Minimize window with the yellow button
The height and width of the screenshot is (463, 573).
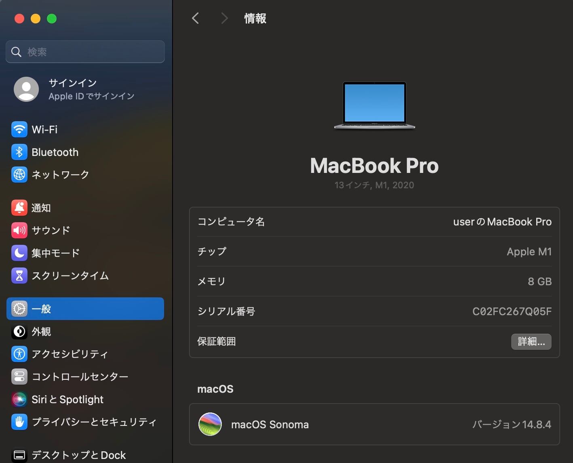click(x=36, y=19)
